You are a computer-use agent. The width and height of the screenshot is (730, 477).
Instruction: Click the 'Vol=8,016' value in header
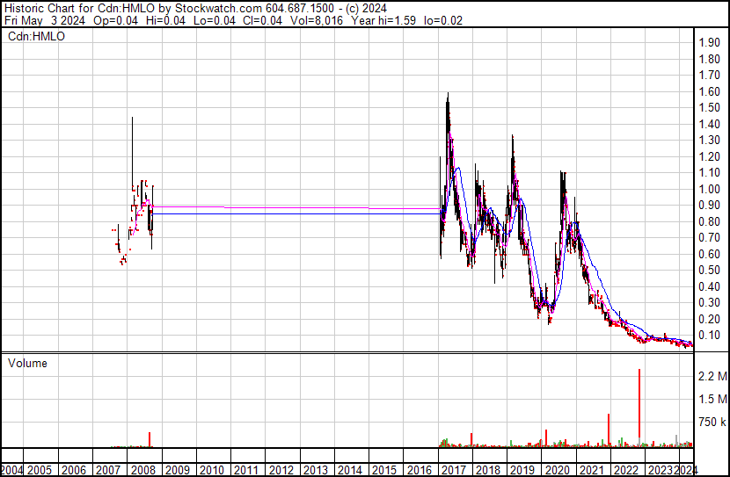(317, 20)
